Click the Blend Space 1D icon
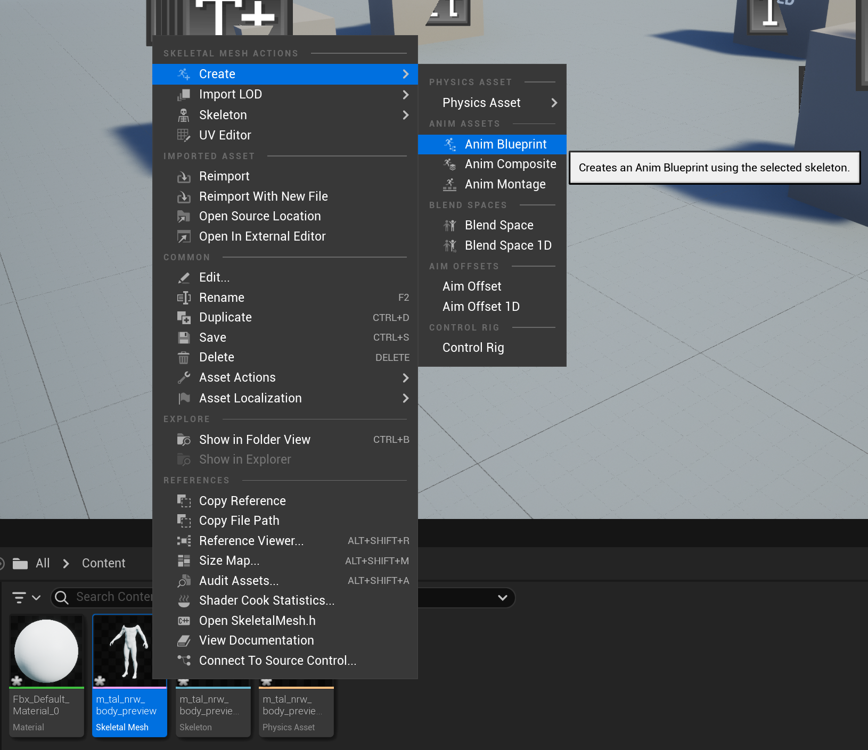The width and height of the screenshot is (868, 750). pos(449,245)
